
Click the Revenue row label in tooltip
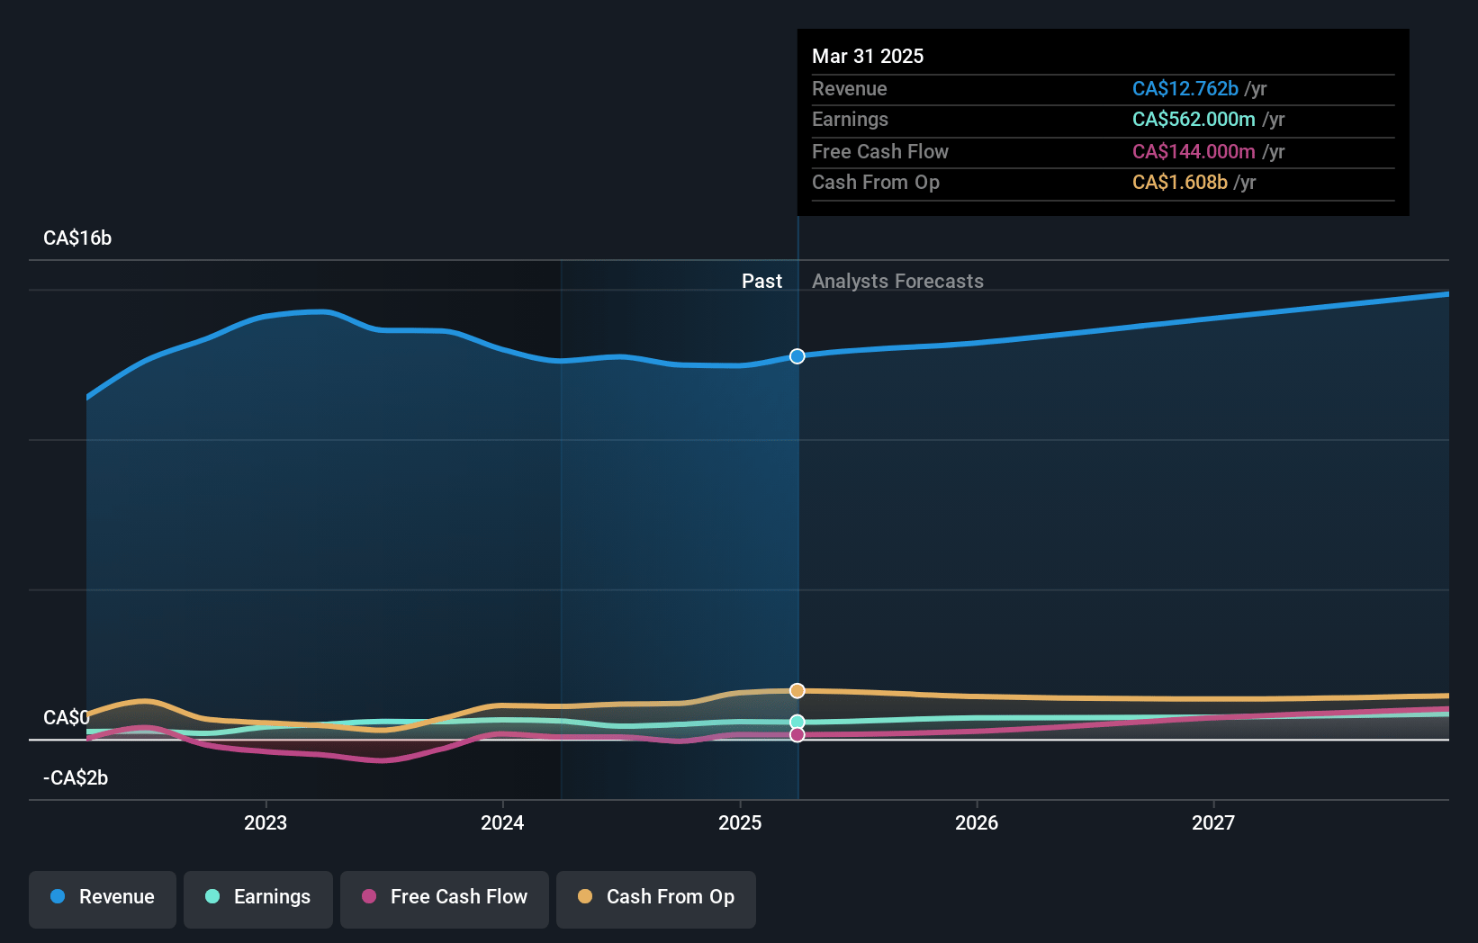tap(849, 88)
